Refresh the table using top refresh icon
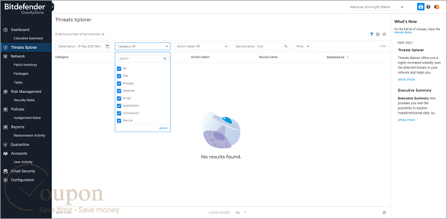The image size is (447, 219). pyautogui.click(x=384, y=35)
